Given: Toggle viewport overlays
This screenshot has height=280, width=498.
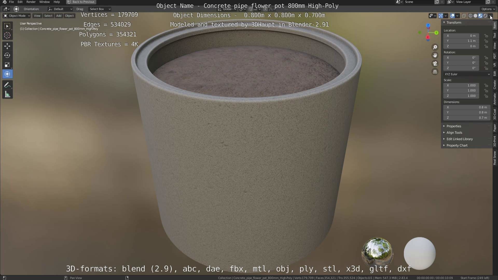Looking at the screenshot, I should (x=452, y=16).
